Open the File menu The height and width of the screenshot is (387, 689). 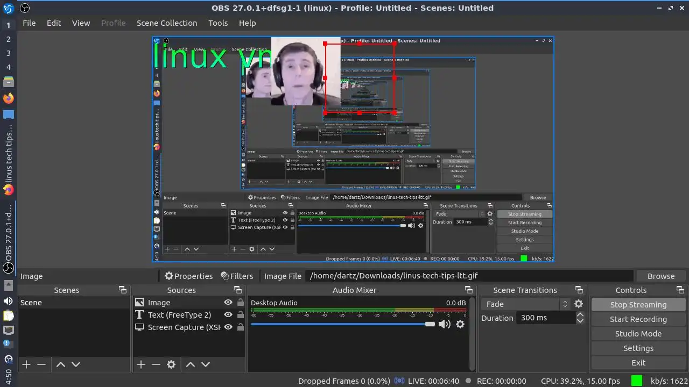[29, 23]
